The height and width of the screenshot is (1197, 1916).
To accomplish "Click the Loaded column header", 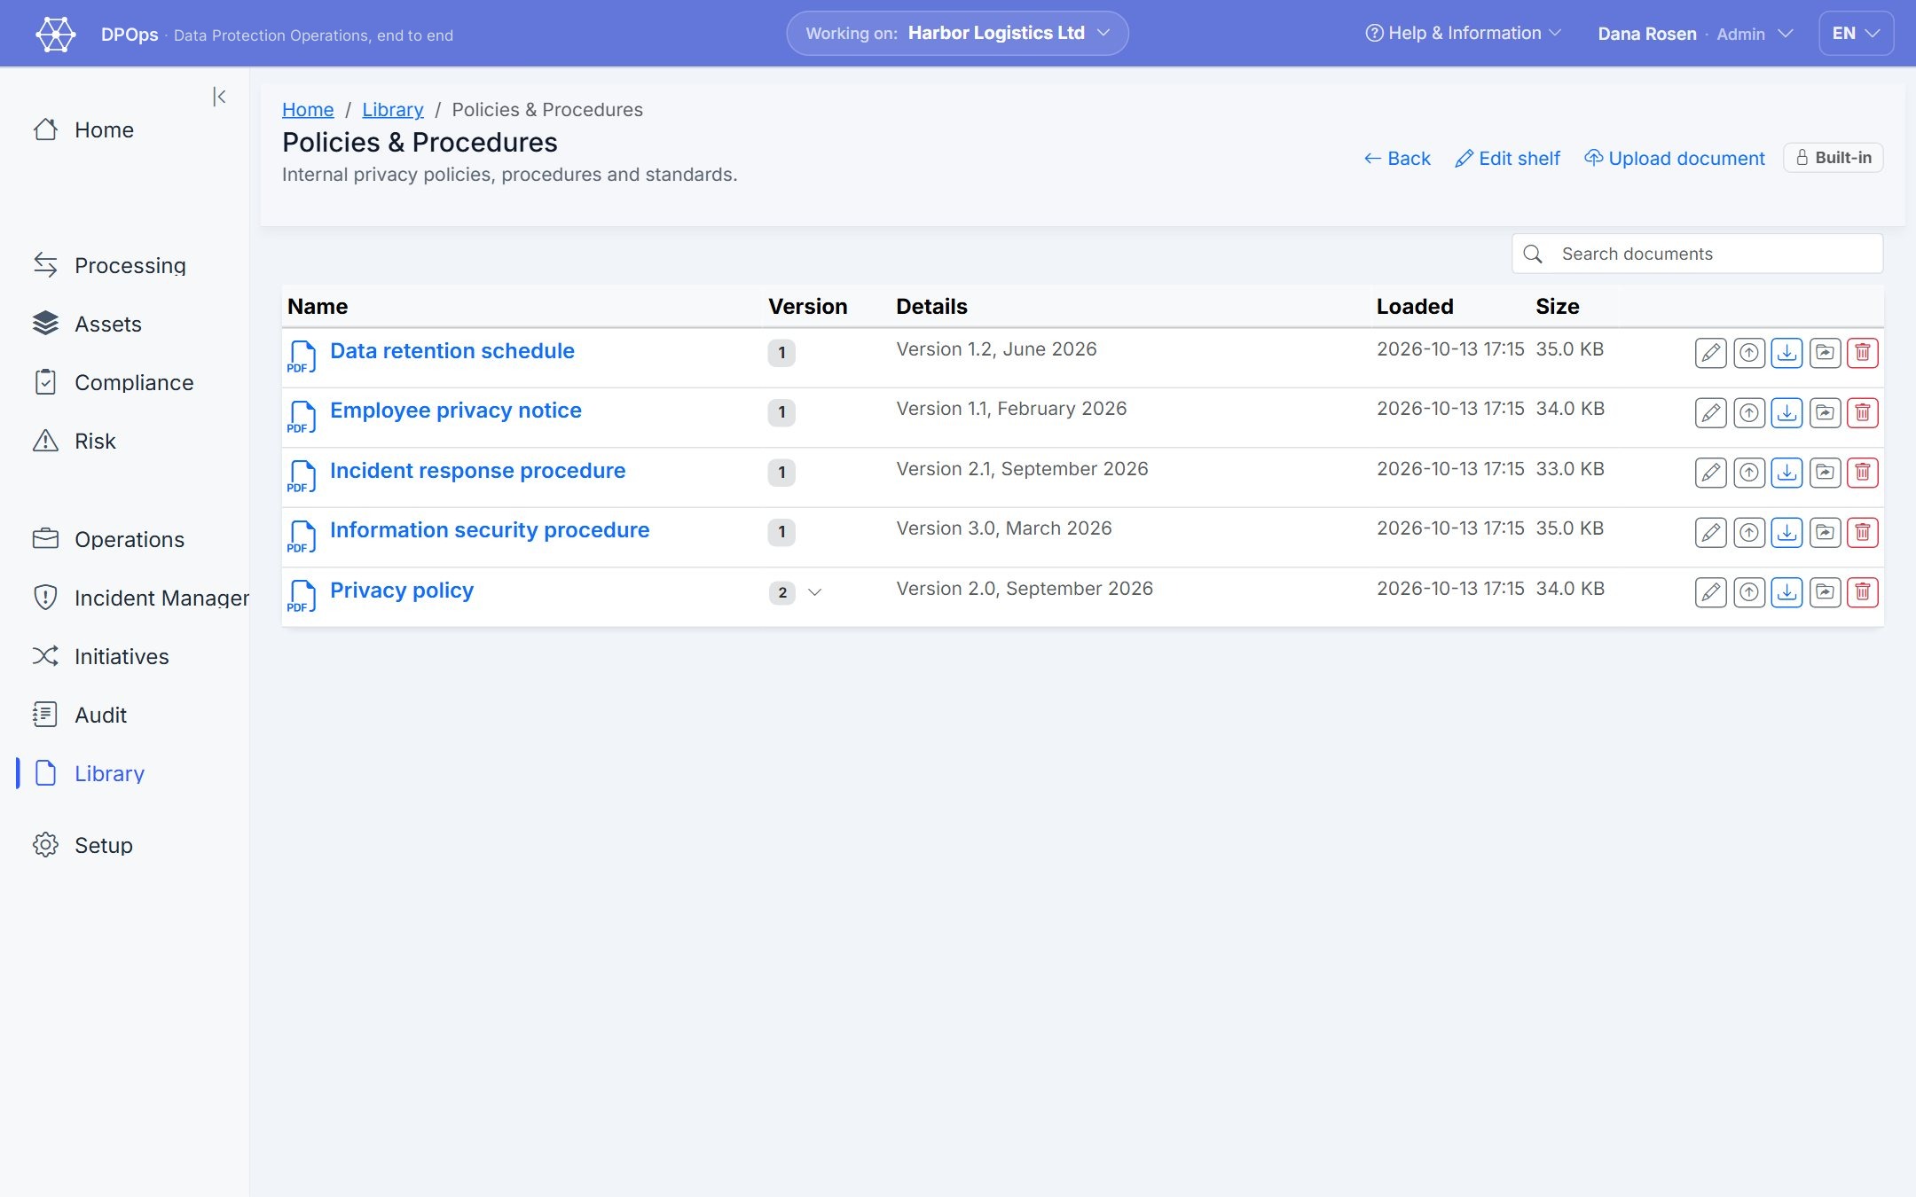I will (1415, 307).
